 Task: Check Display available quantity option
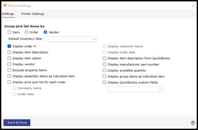105,70
